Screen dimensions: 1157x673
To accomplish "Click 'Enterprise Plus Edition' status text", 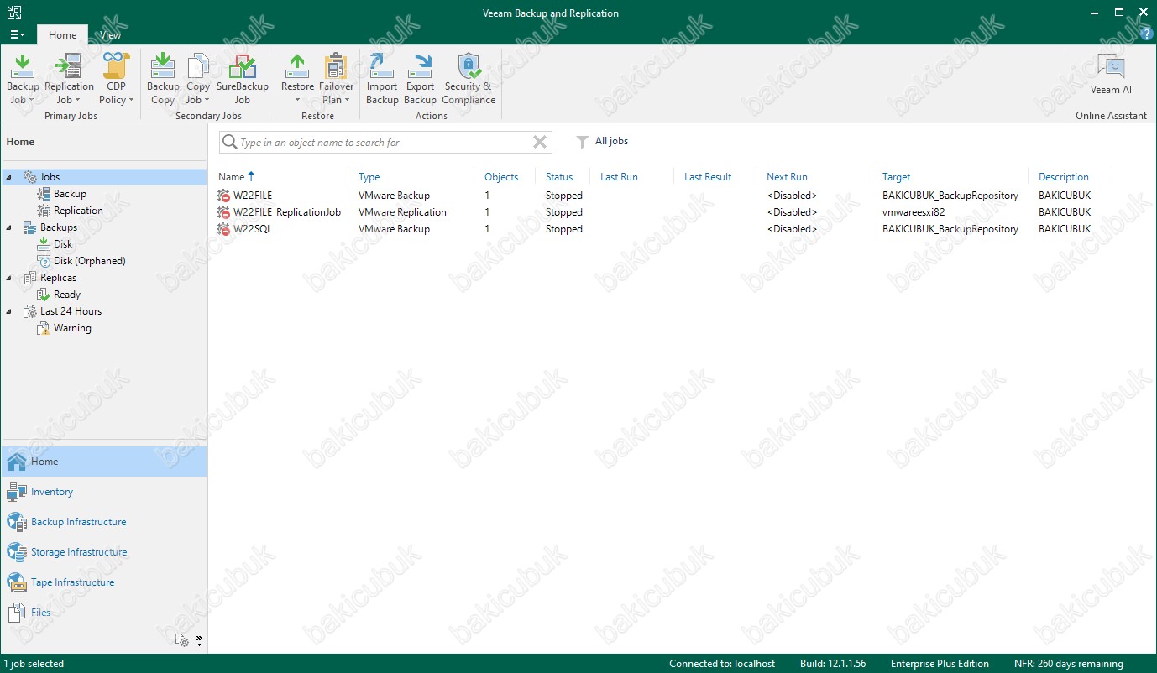I will [x=940, y=664].
